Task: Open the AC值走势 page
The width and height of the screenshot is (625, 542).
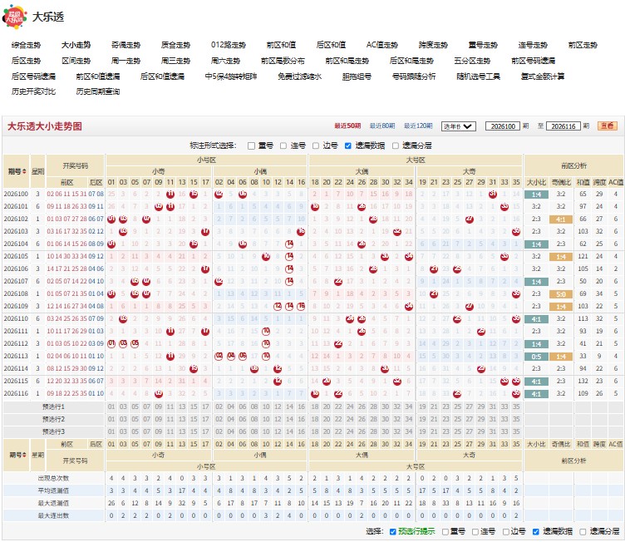Action: (381, 45)
